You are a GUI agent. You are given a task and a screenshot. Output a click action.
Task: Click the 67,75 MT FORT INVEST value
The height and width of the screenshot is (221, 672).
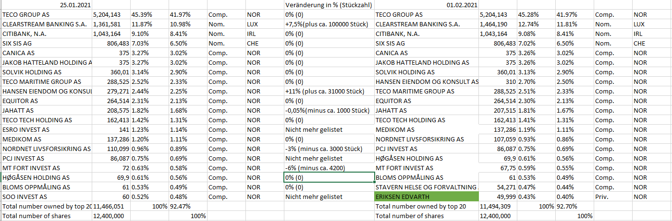[x=498, y=168]
